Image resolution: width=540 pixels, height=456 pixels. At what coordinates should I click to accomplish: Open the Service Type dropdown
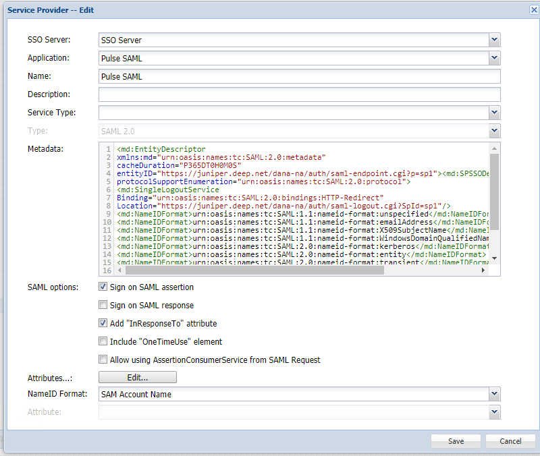click(x=495, y=113)
